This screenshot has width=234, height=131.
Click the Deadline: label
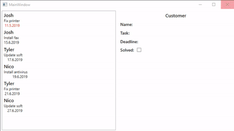coord(129,42)
